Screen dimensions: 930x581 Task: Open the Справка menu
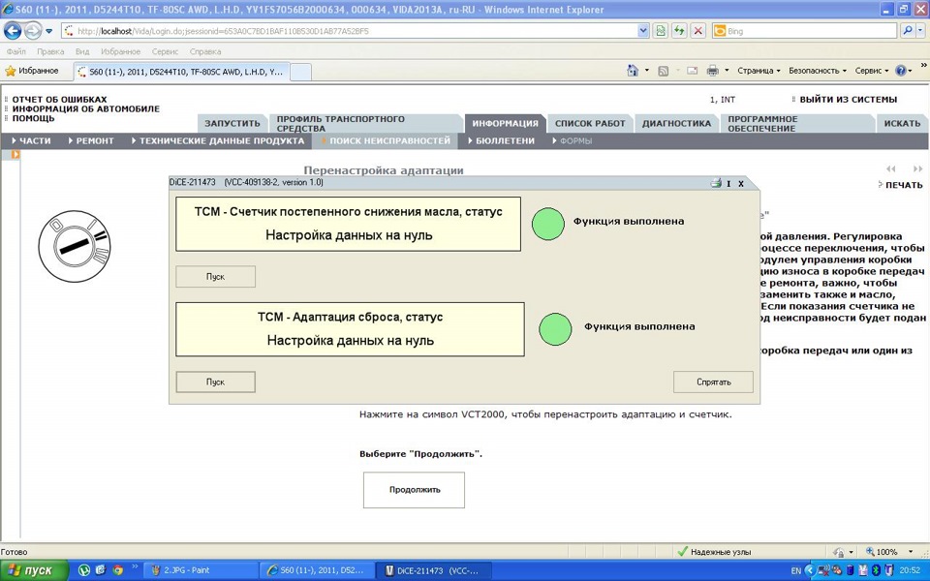click(x=205, y=51)
